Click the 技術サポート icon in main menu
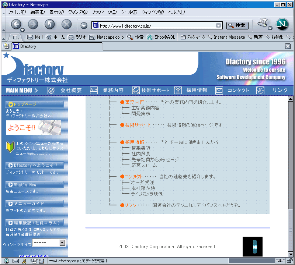295x265 pixels. [136, 91]
